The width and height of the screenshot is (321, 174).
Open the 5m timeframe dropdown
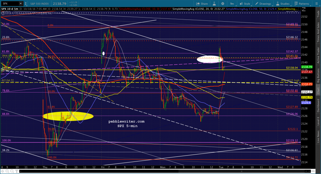click(232, 4)
